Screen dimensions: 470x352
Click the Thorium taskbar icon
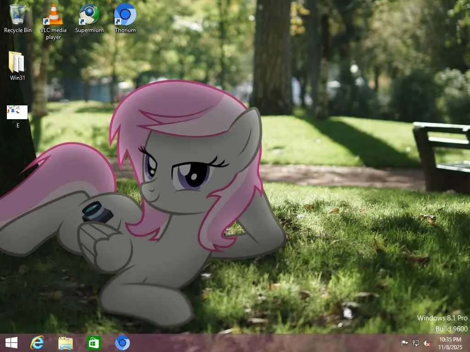click(x=122, y=343)
